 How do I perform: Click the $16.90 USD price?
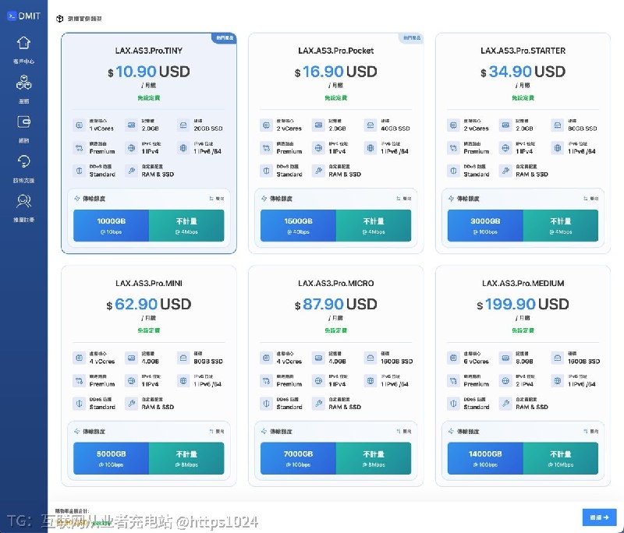pyautogui.click(x=336, y=72)
